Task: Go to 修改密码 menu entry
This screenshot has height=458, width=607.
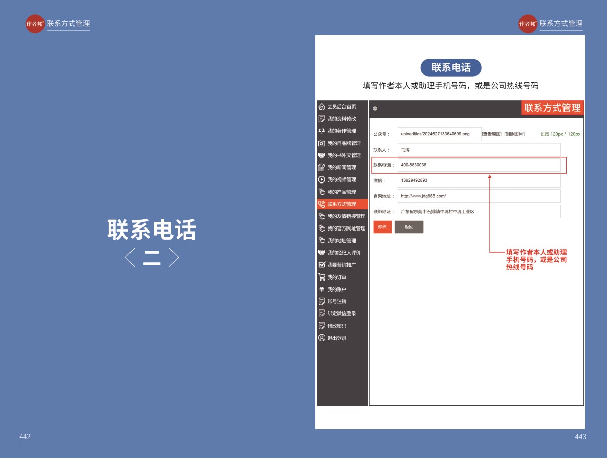Action: click(x=337, y=326)
